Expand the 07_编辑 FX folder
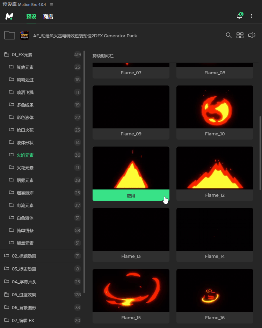 click(x=42, y=320)
